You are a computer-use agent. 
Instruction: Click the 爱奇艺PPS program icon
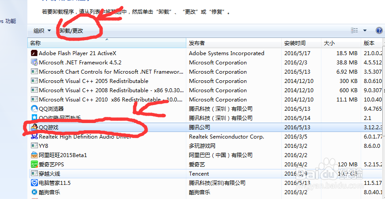34,164
